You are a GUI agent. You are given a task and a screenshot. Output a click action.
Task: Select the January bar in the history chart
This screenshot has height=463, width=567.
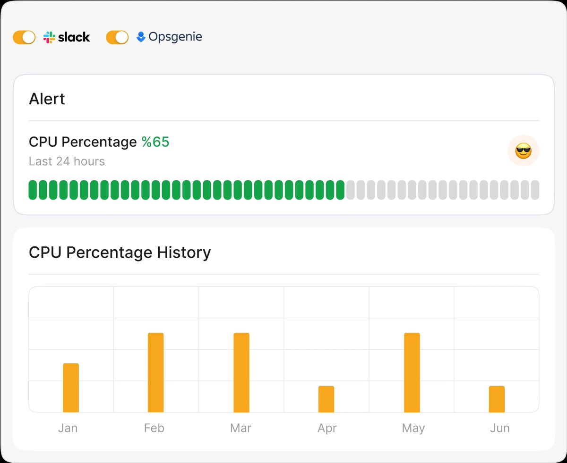71,388
